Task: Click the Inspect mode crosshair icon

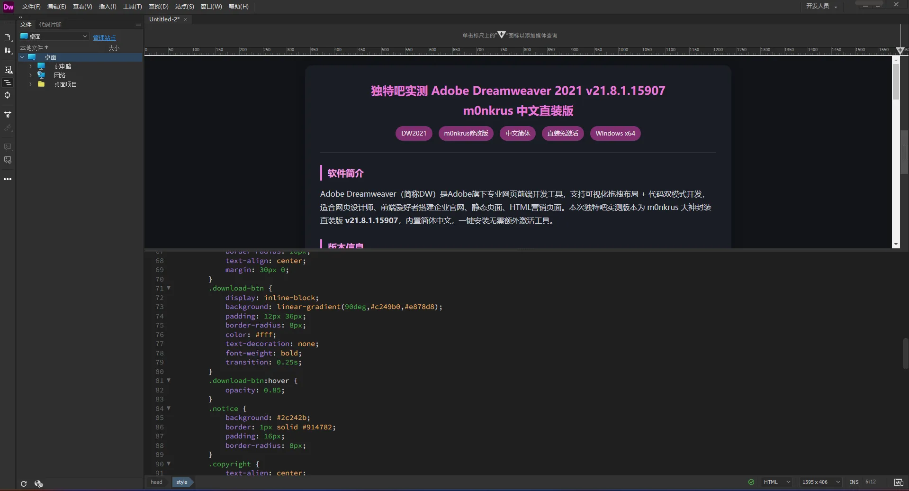Action: pos(8,95)
